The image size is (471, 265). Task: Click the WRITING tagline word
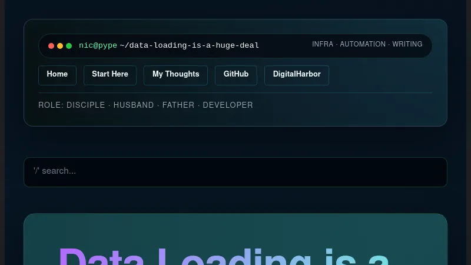(x=407, y=44)
